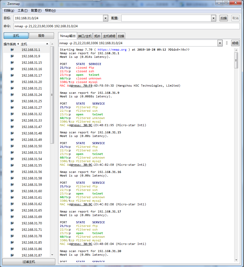244x267 pixels.
Task: Click the OS icon beside host 192.168.31.48
Action: pyautogui.click(x=12, y=133)
